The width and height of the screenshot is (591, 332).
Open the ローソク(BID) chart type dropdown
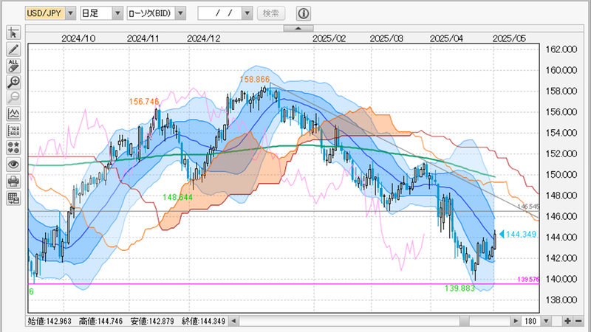coord(181,13)
